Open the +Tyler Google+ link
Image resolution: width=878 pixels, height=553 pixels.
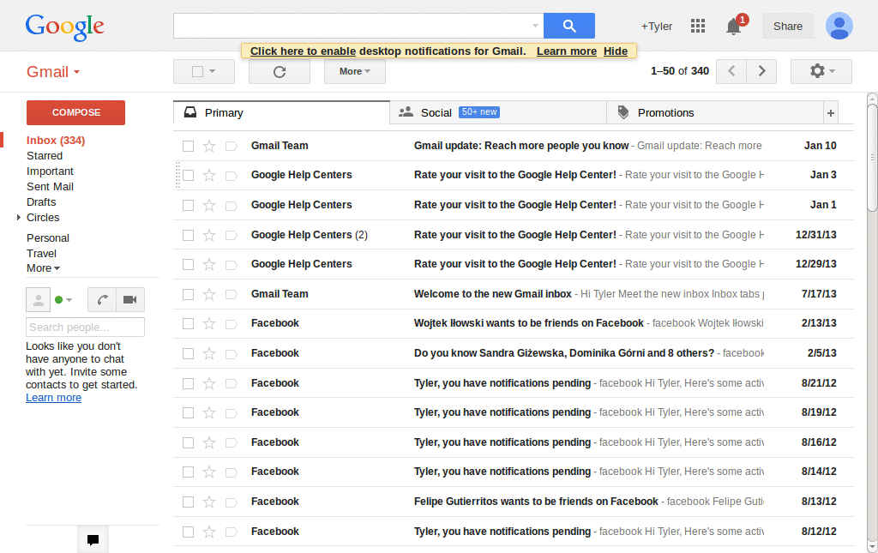click(x=656, y=27)
